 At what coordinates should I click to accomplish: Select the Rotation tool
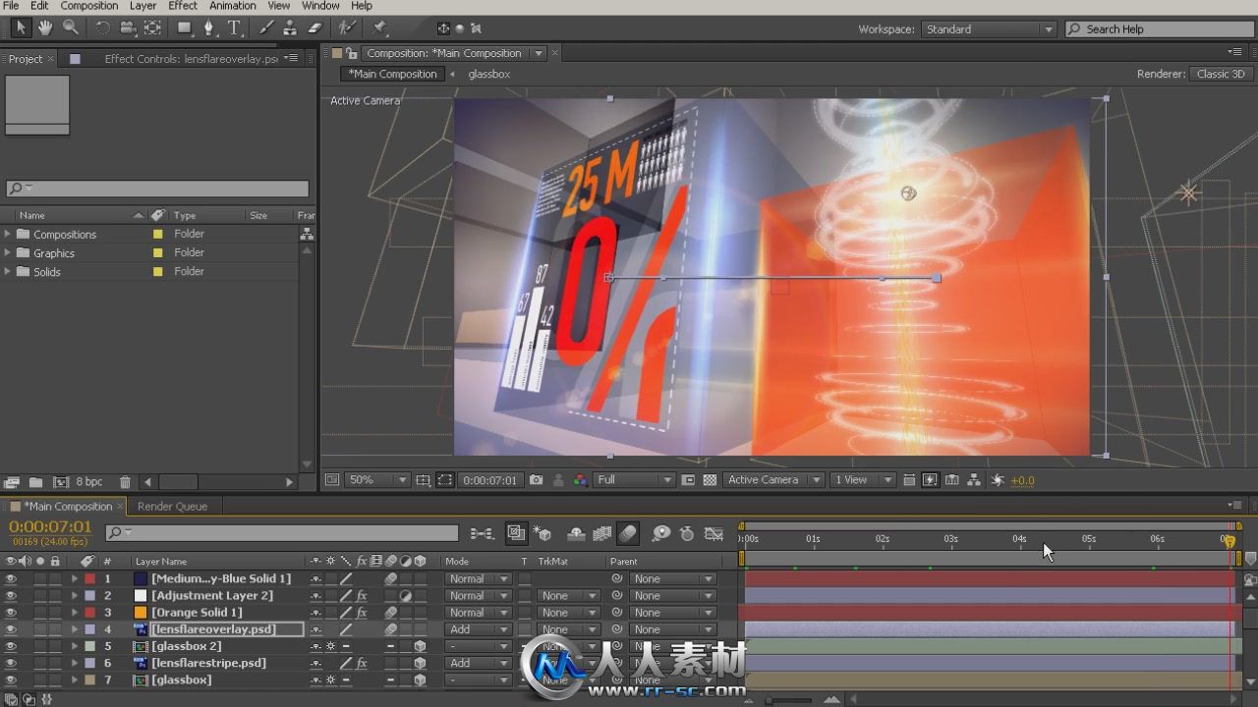(102, 28)
